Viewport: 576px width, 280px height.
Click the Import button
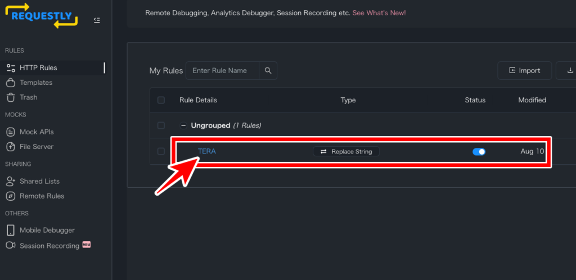525,70
